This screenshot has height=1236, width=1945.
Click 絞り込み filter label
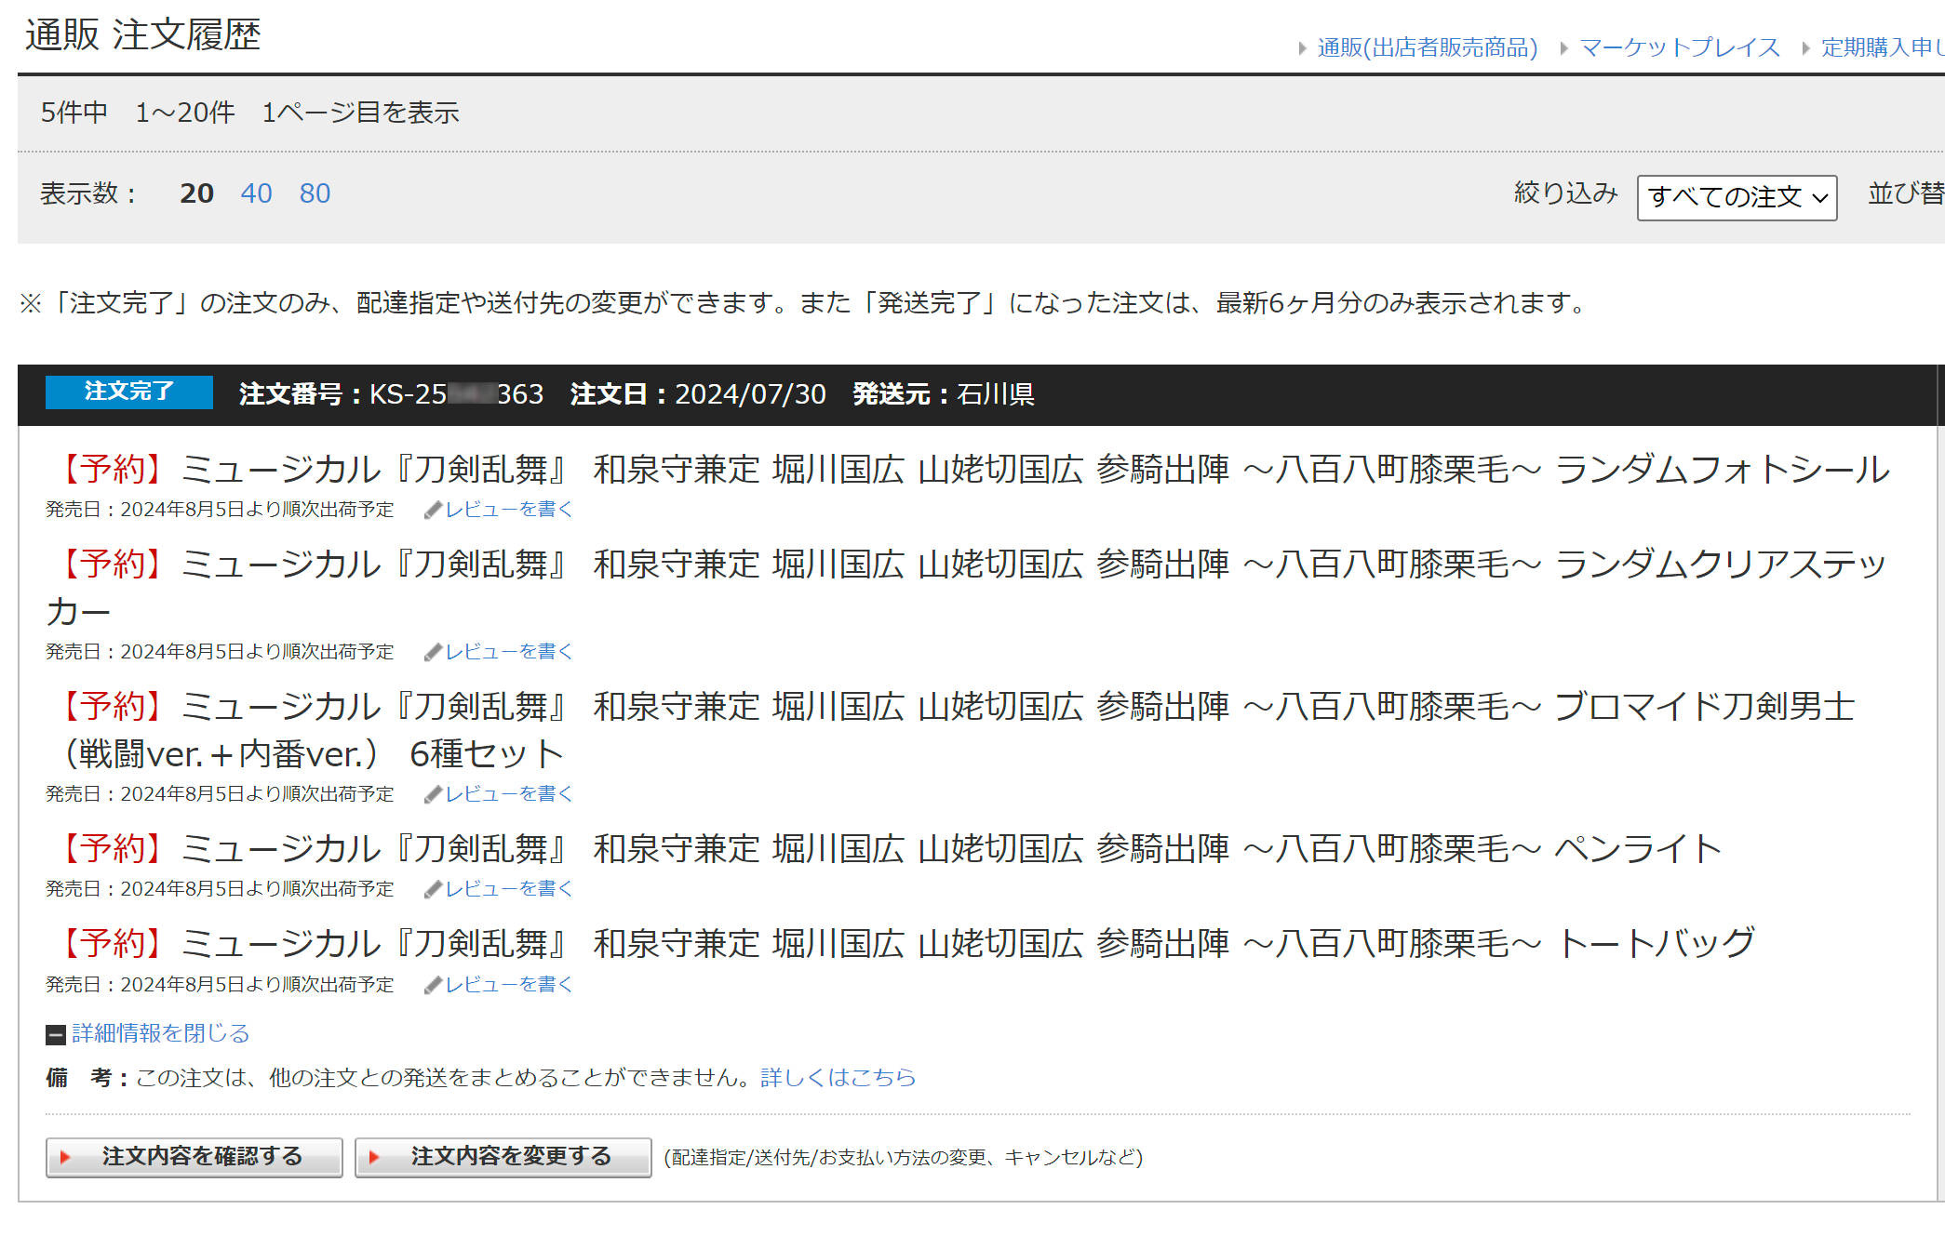(1566, 193)
